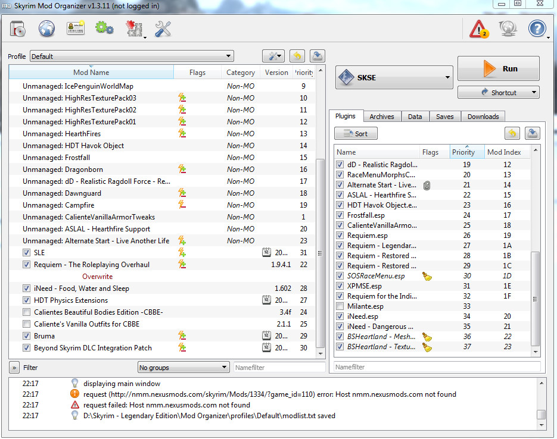Disable the XPMSE.esp plugin checkbox
557x439 pixels.
point(340,286)
